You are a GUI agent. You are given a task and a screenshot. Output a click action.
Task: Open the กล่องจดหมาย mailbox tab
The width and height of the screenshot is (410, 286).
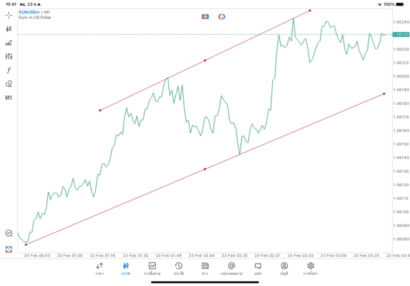231,269
